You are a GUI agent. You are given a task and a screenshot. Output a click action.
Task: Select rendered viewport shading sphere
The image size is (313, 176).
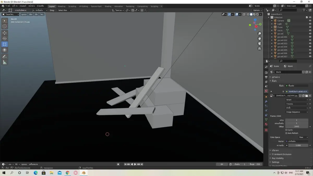click(257, 14)
